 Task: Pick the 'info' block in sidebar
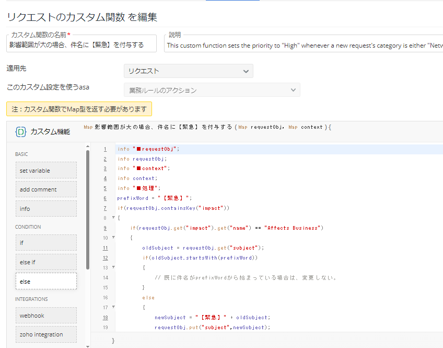point(46,209)
